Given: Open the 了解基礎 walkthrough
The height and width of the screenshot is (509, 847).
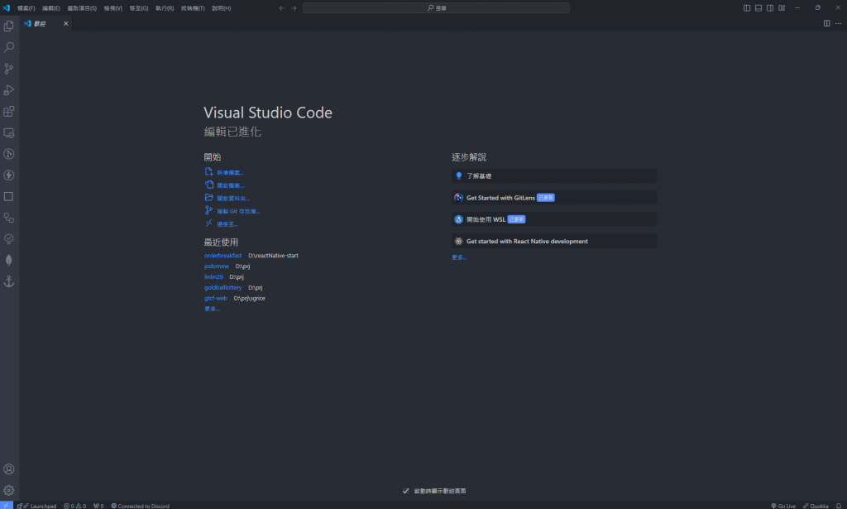Looking at the screenshot, I should 554,176.
